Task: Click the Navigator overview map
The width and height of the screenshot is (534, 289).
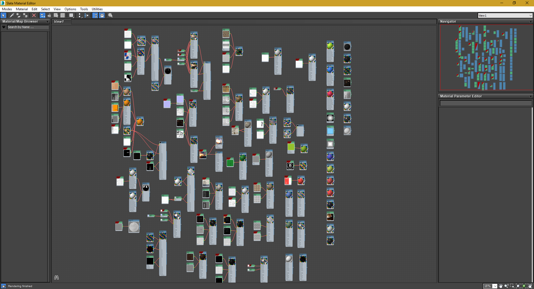Action: (486, 58)
